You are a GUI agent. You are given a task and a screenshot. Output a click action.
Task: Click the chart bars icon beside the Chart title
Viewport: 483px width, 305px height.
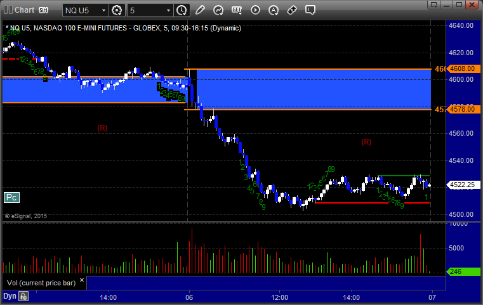click(8, 10)
